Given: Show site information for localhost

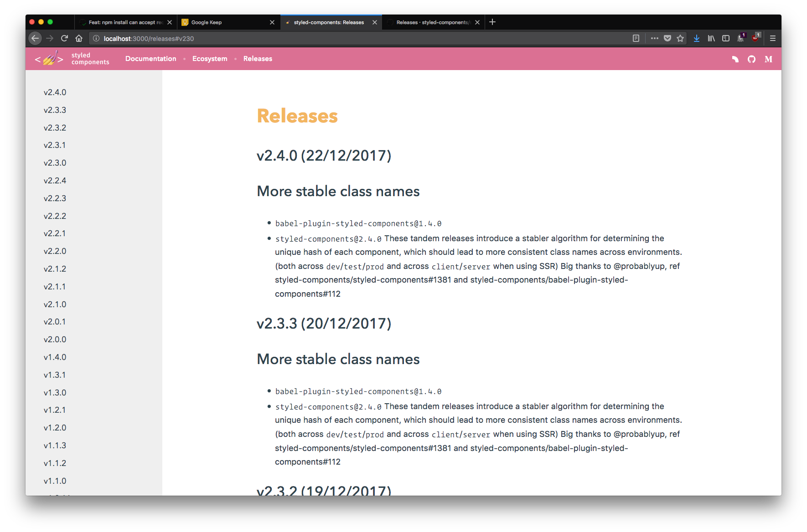Looking at the screenshot, I should (96, 39).
